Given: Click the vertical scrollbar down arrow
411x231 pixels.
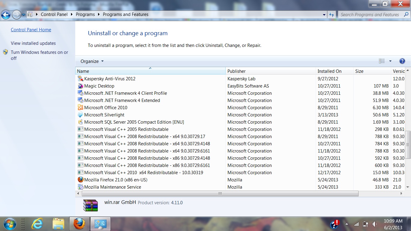Looking at the screenshot, I should coord(408,187).
